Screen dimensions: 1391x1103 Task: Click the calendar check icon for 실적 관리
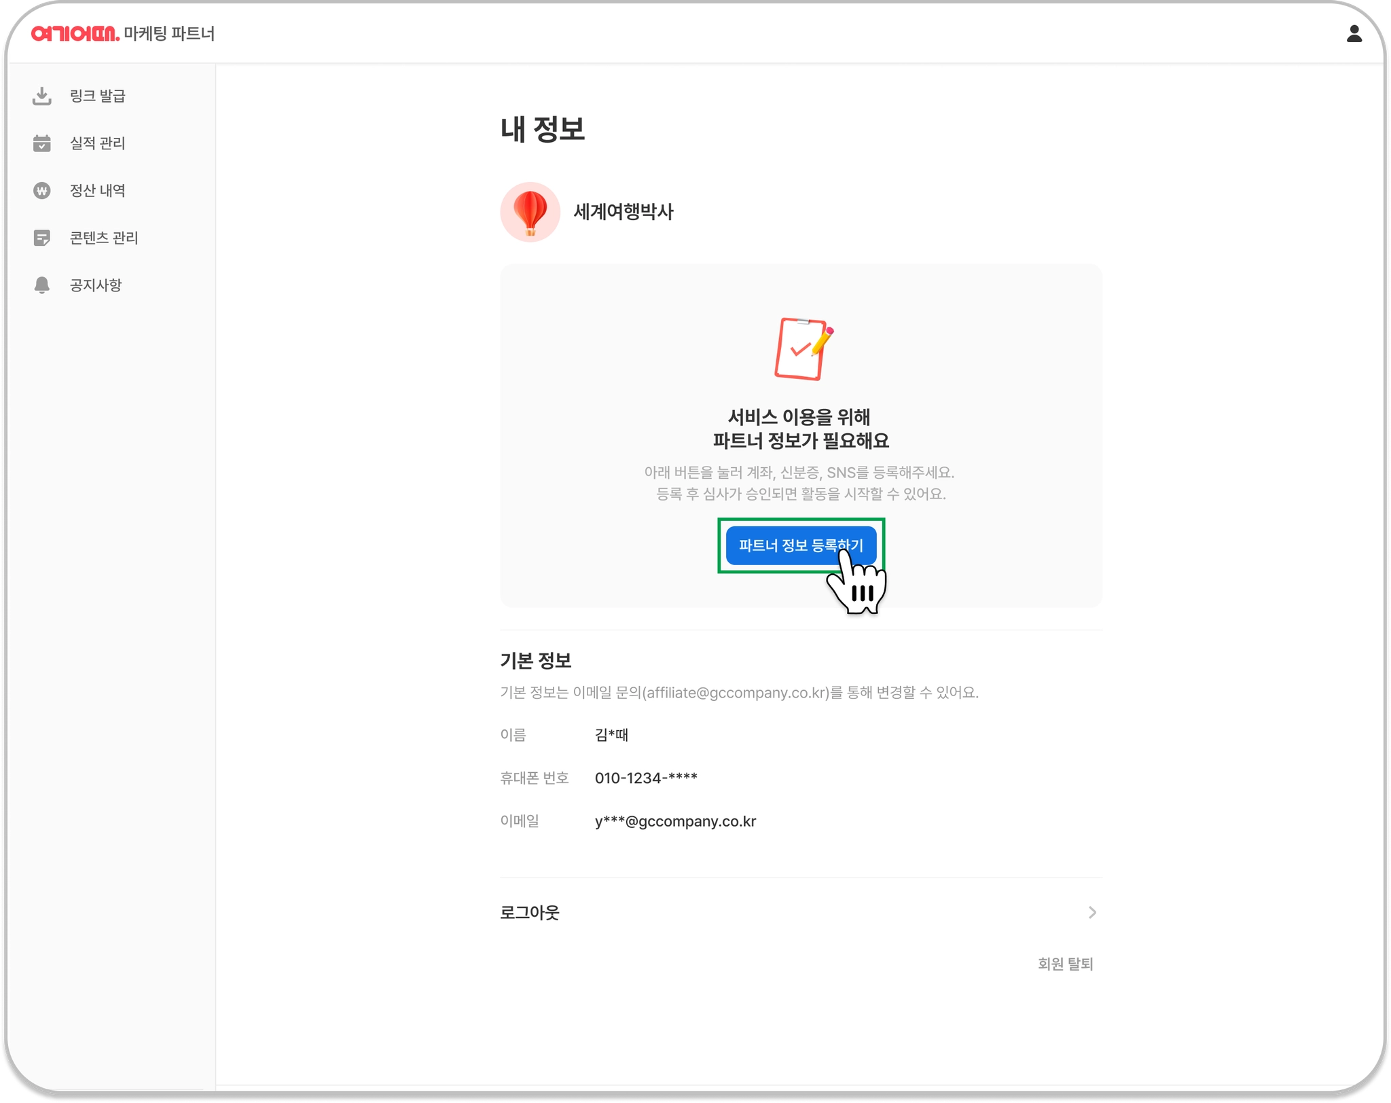pyautogui.click(x=42, y=143)
